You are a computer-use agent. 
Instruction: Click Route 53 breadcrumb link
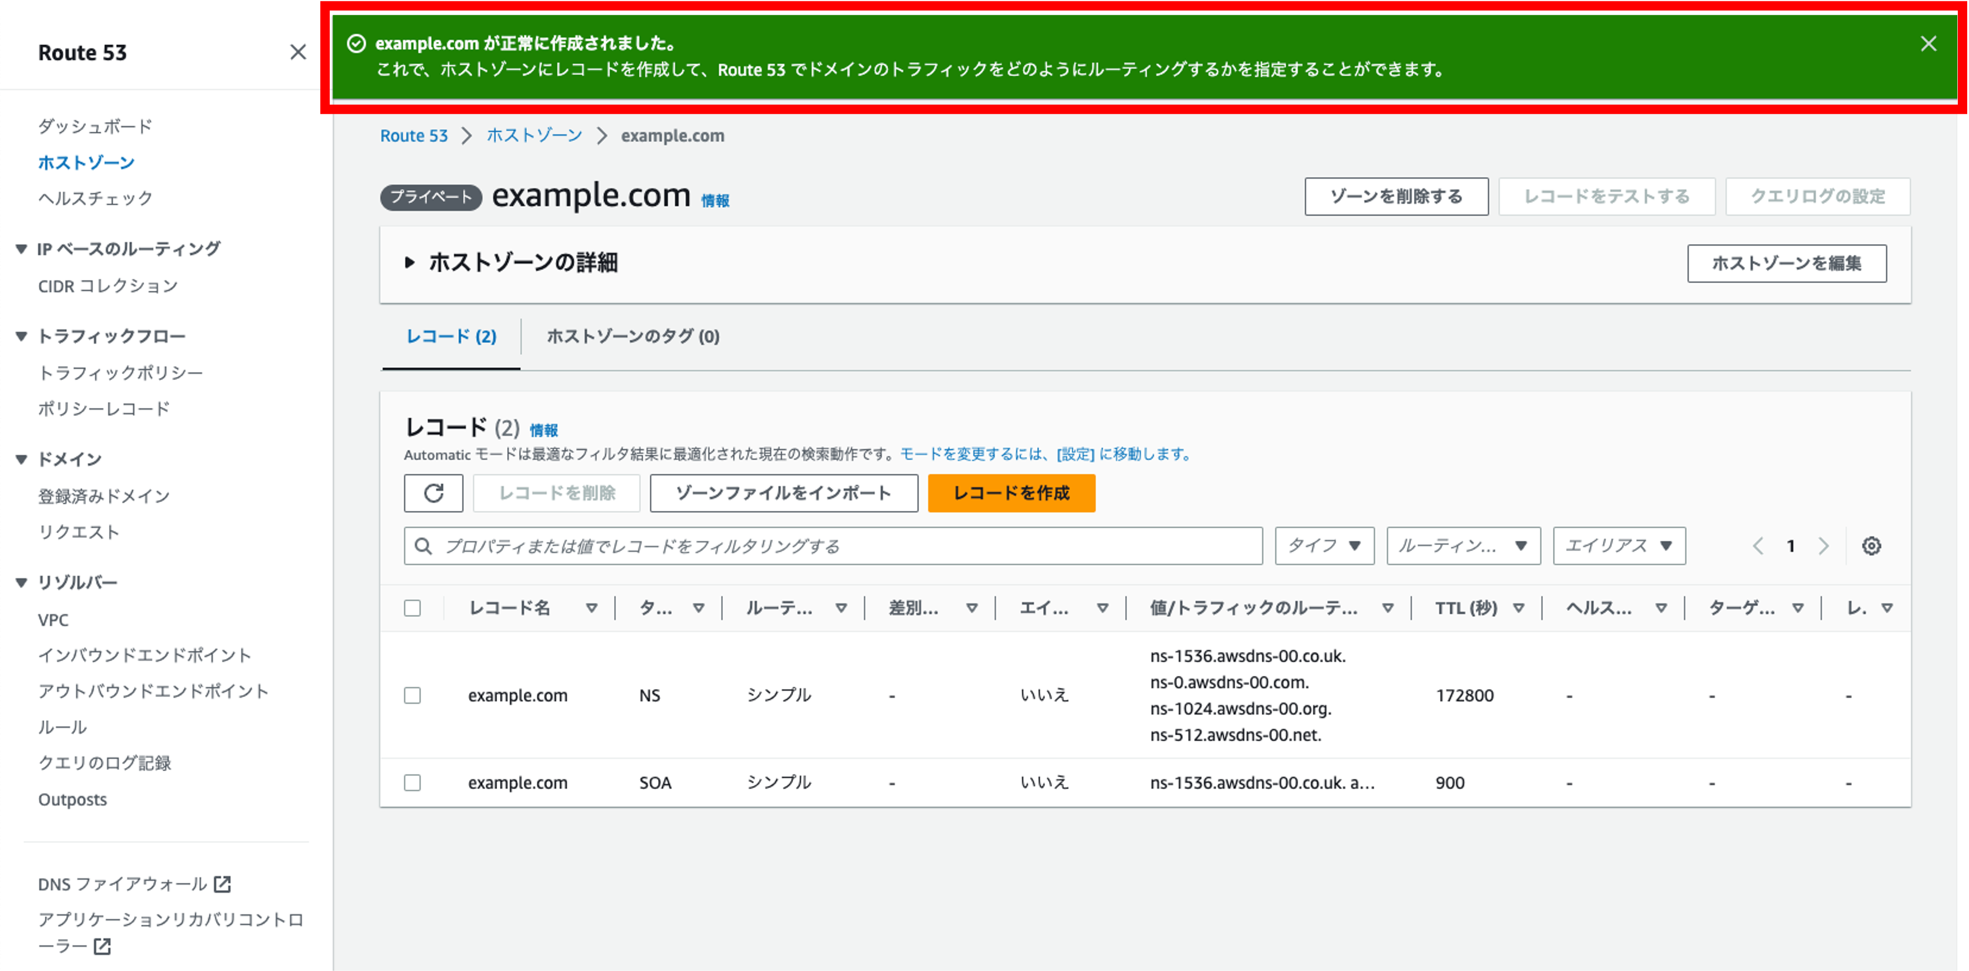414,135
